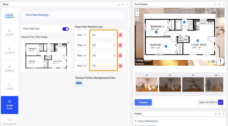Remove the uploaded floor plan image
228x126 pixels.
68,43
